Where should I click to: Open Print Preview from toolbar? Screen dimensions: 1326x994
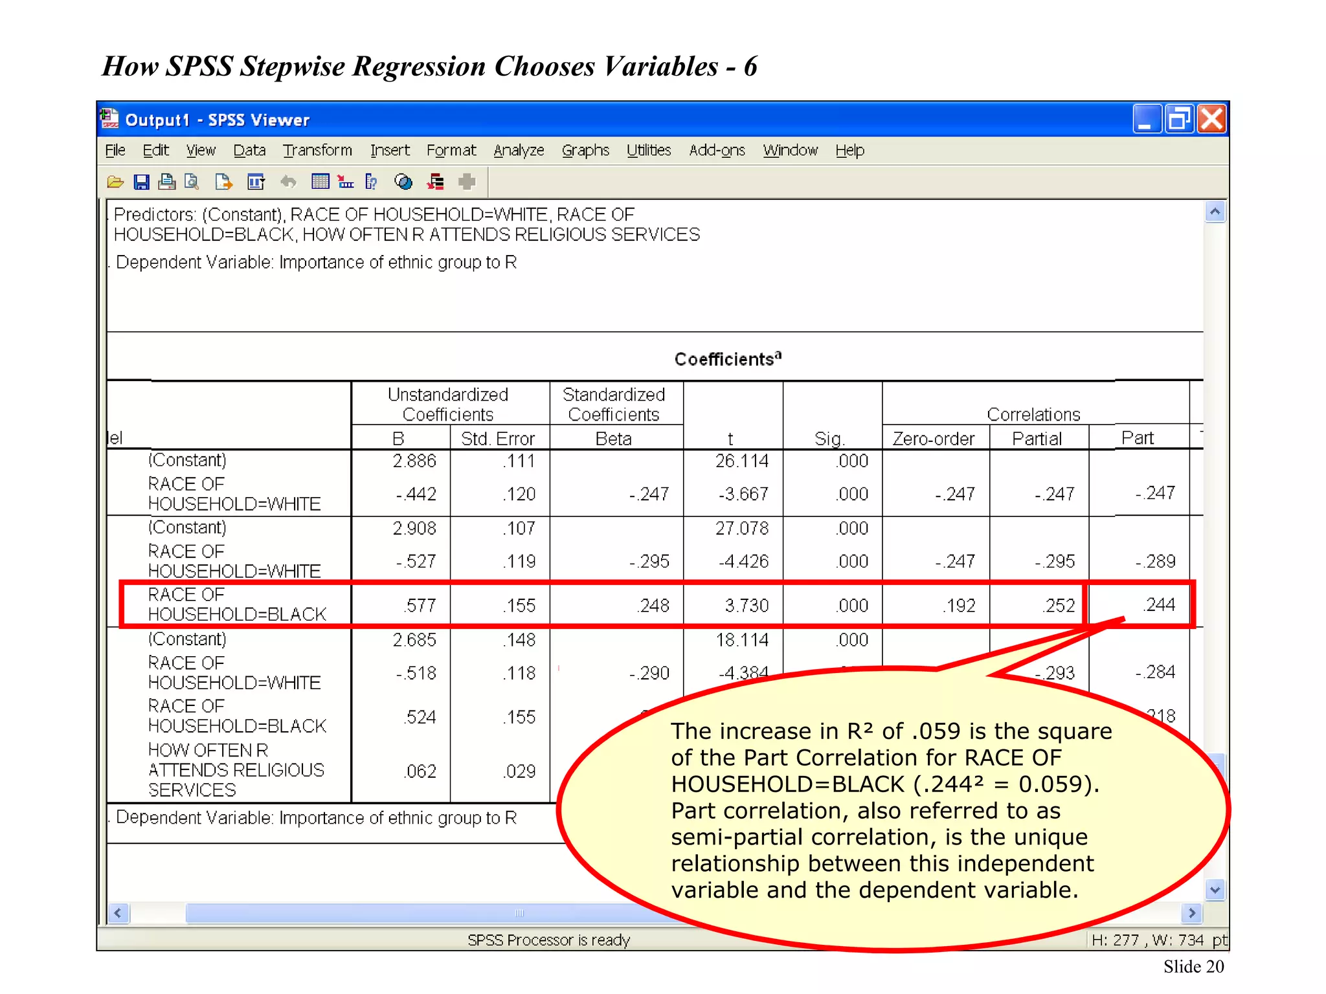[x=192, y=182]
